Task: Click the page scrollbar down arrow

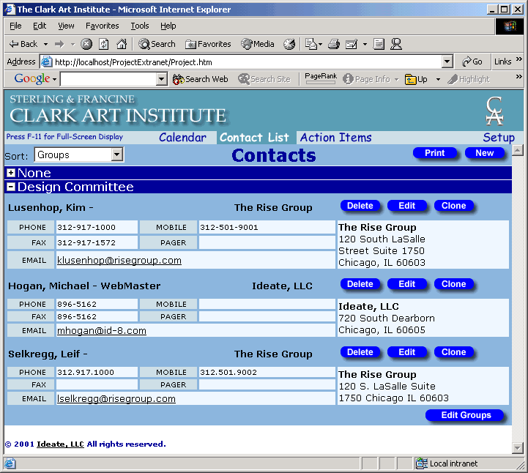Action: coord(517,448)
